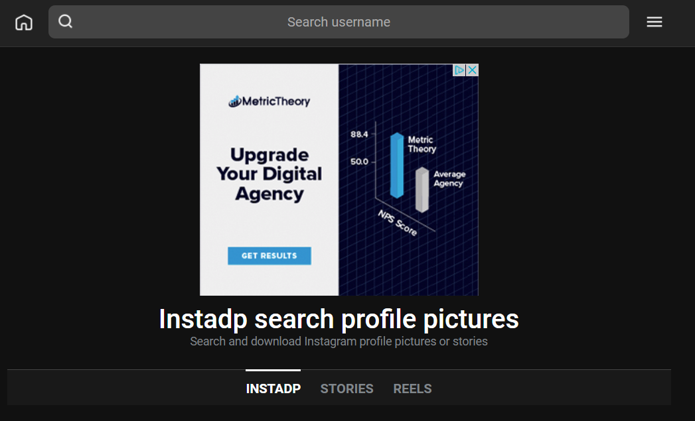Screen dimensions: 695x421
Task: Click the AdChoices triangle icon
Action: coord(459,70)
